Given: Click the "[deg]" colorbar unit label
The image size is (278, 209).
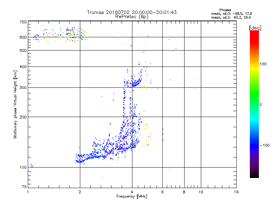Looking at the screenshot, I should click(x=255, y=28).
